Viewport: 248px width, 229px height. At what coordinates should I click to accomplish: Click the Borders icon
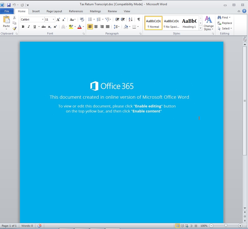pyautogui.click(x=134, y=27)
